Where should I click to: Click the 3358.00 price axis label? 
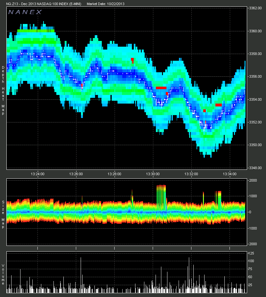(255, 54)
